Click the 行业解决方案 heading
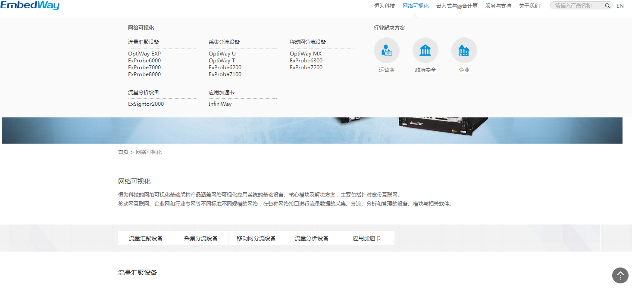Image resolution: width=632 pixels, height=289 pixels. tap(389, 28)
